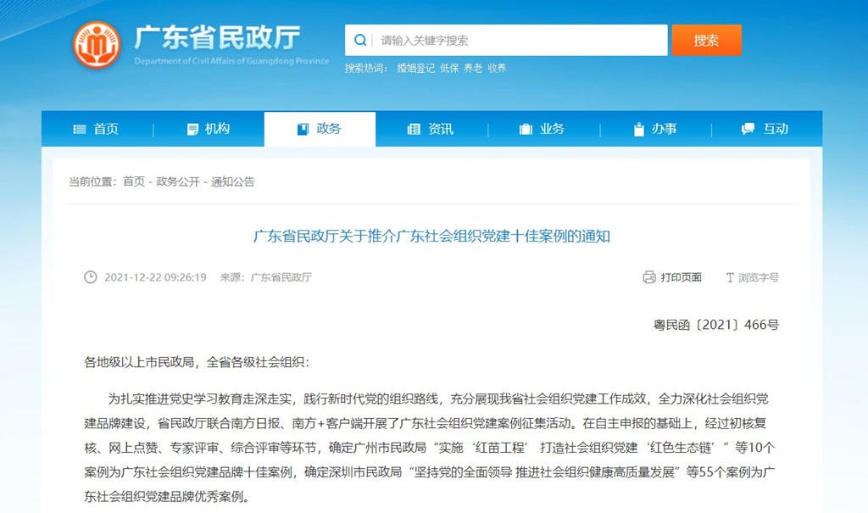Image resolution: width=868 pixels, height=513 pixels.
Task: Click the magnifying glass icon inside search box
Action: [359, 40]
